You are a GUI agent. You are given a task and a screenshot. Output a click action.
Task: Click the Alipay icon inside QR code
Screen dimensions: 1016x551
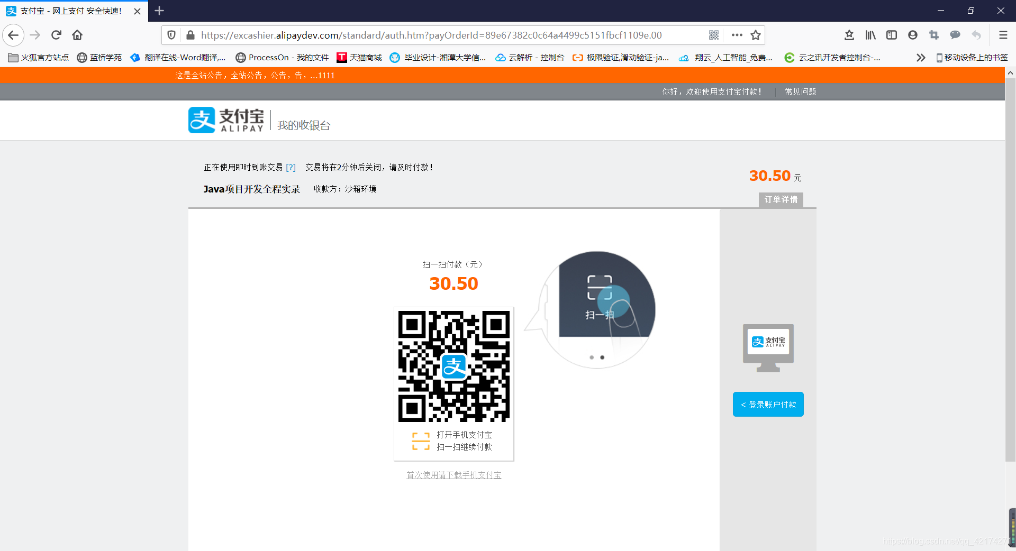(454, 366)
